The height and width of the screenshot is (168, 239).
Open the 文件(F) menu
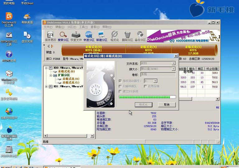[48, 27]
